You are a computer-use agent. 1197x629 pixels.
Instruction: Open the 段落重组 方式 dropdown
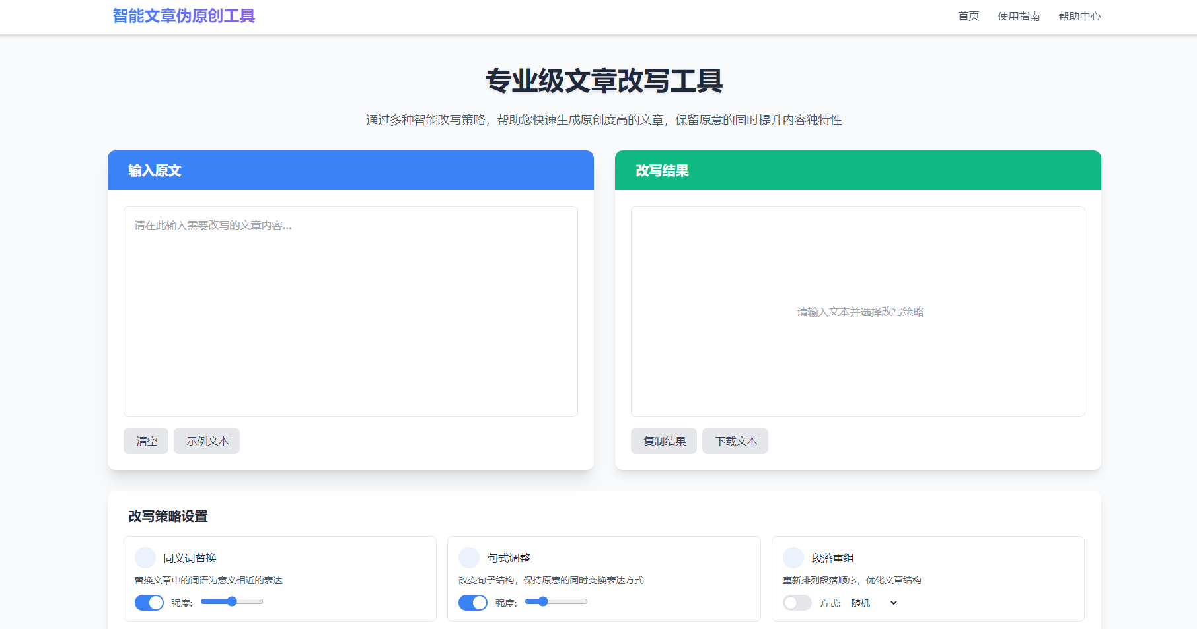pyautogui.click(x=873, y=603)
